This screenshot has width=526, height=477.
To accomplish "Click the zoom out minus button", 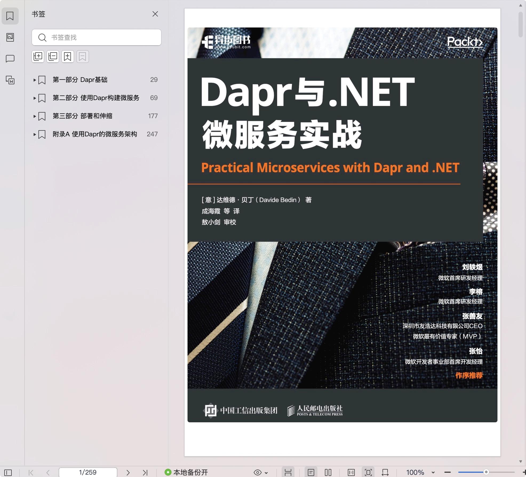I will pyautogui.click(x=448, y=472).
